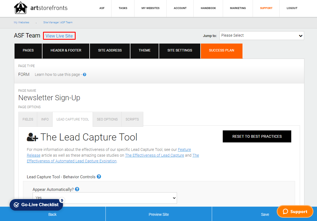Open help icon next to Appear Automatically
The image size is (317, 221).
click(77, 189)
